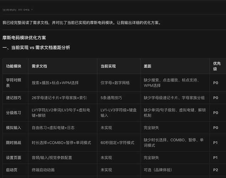The height and width of the screenshot is (178, 226).
Task: Click '完全缺失' in the 模拟输入 row
Action: click(x=151, y=128)
